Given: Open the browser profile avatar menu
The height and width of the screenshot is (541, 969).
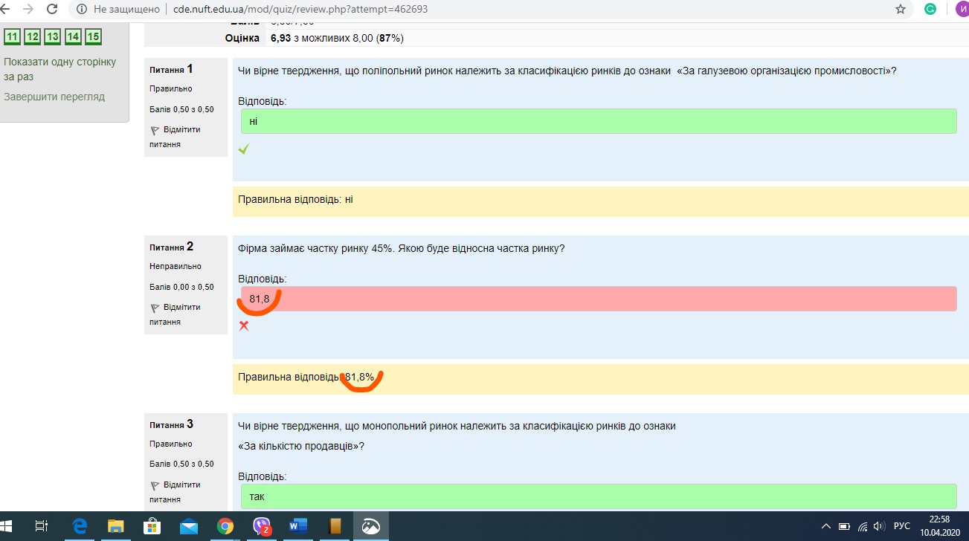Looking at the screenshot, I should 959,10.
